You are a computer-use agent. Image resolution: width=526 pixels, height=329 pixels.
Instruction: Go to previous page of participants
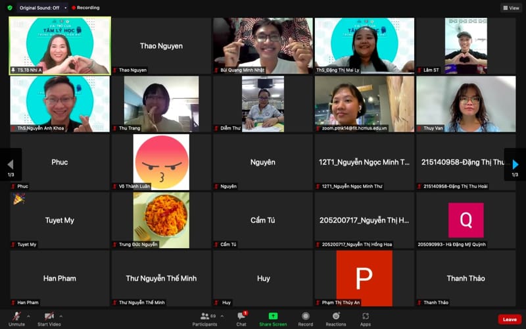tap(10, 164)
